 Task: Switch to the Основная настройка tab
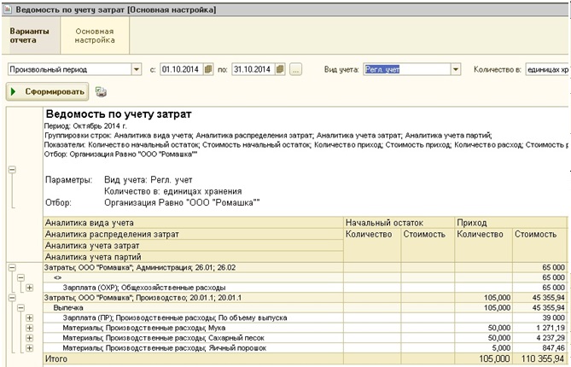coord(95,36)
